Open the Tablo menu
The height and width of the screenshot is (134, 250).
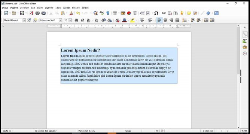tap(58, 7)
